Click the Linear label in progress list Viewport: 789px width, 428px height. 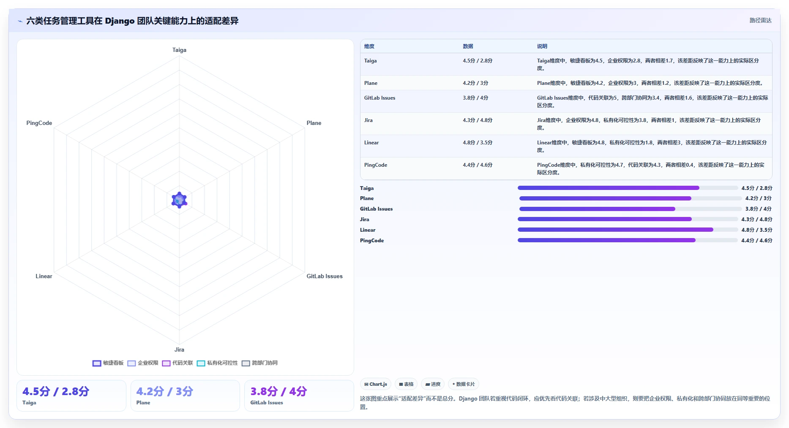point(368,230)
